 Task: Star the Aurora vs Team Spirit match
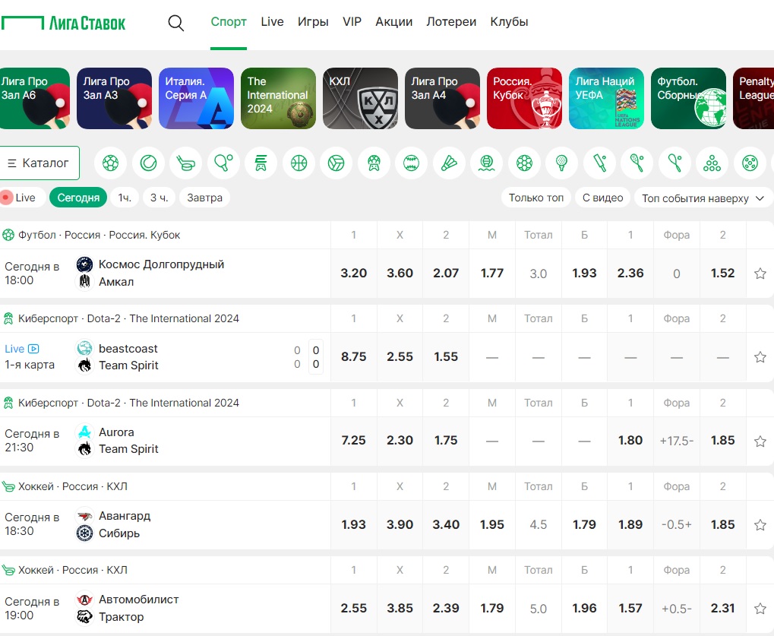[760, 441]
